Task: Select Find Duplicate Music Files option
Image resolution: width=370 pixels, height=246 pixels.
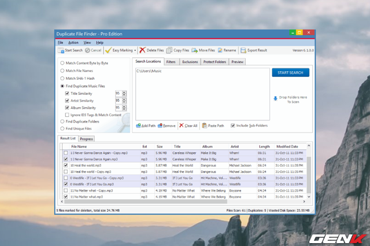Action: click(x=62, y=86)
